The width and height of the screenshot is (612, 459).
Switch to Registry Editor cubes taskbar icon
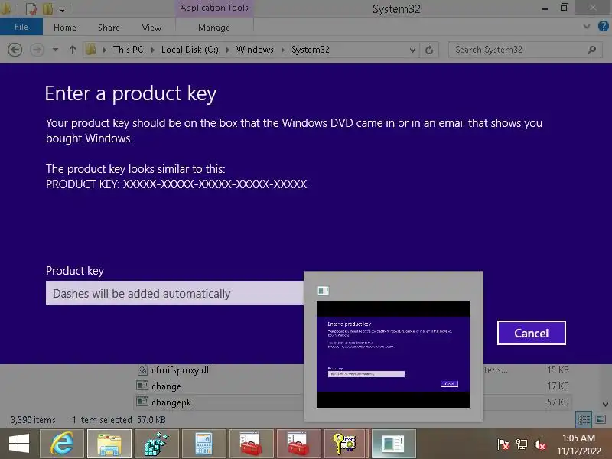click(x=157, y=444)
